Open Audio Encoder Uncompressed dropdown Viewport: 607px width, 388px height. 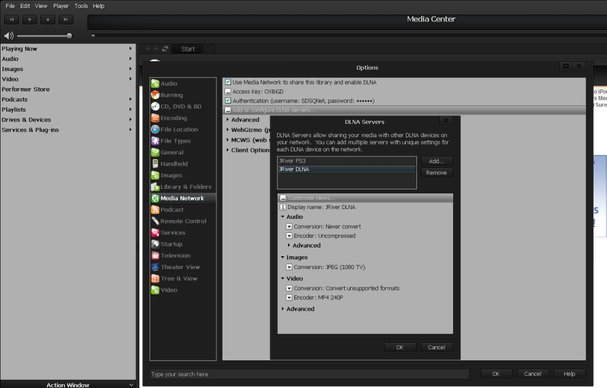tap(289, 236)
